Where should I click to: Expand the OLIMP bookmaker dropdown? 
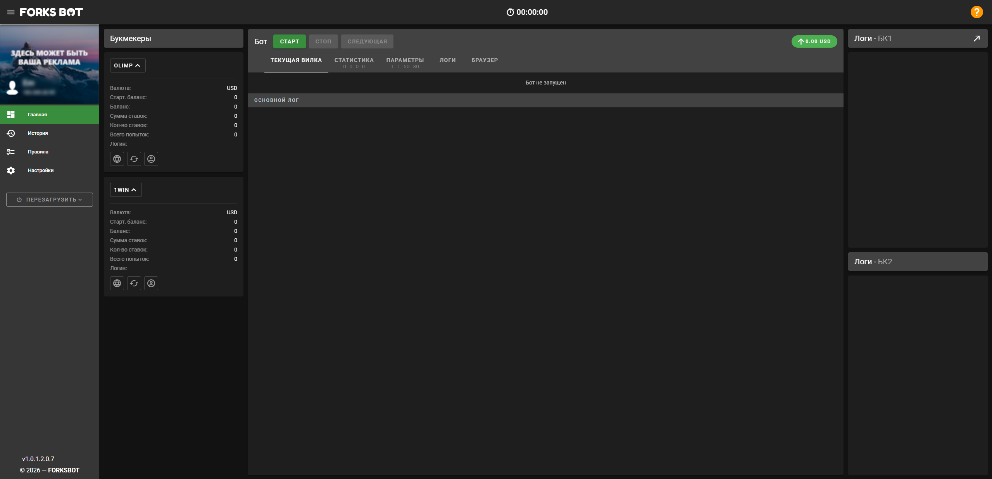(x=128, y=65)
